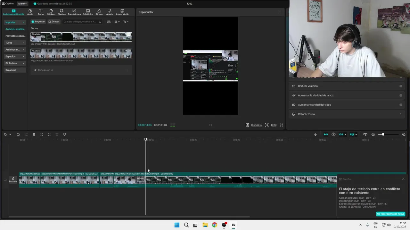Select Proyectos secun... in the sidebar
Image resolution: width=410 pixels, height=230 pixels.
15,36
